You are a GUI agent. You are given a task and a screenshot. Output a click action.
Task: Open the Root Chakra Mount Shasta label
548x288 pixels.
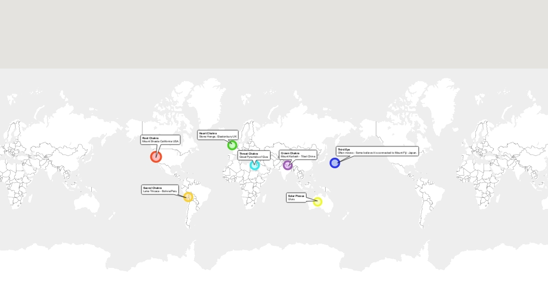click(160, 139)
